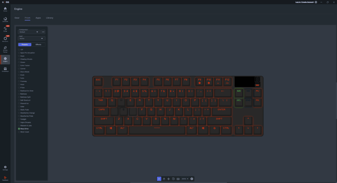337x183 pixels.
Task: Click the spacebar key on the keyboard preview
Action: (x=157, y=130)
